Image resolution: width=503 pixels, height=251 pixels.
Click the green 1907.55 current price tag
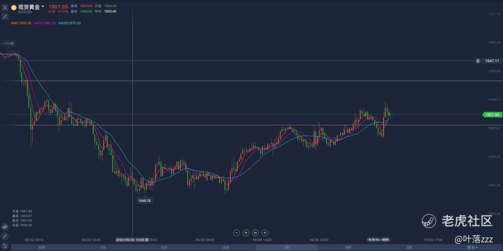click(492, 114)
